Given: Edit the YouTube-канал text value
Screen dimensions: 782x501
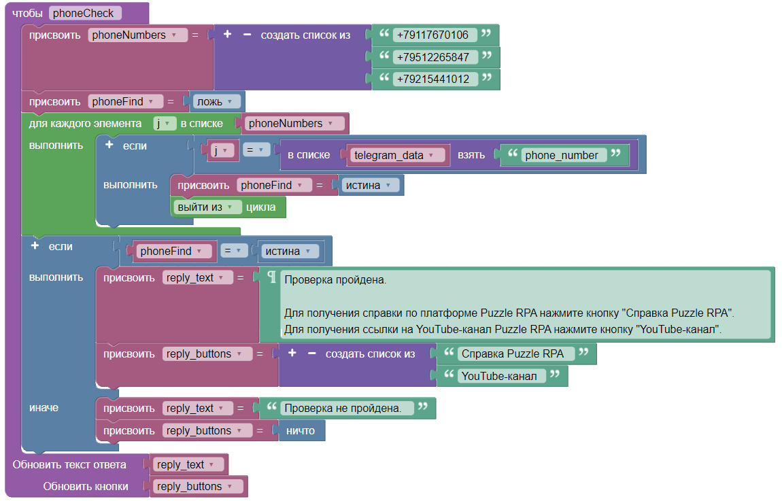Looking at the screenshot, I should pos(500,376).
